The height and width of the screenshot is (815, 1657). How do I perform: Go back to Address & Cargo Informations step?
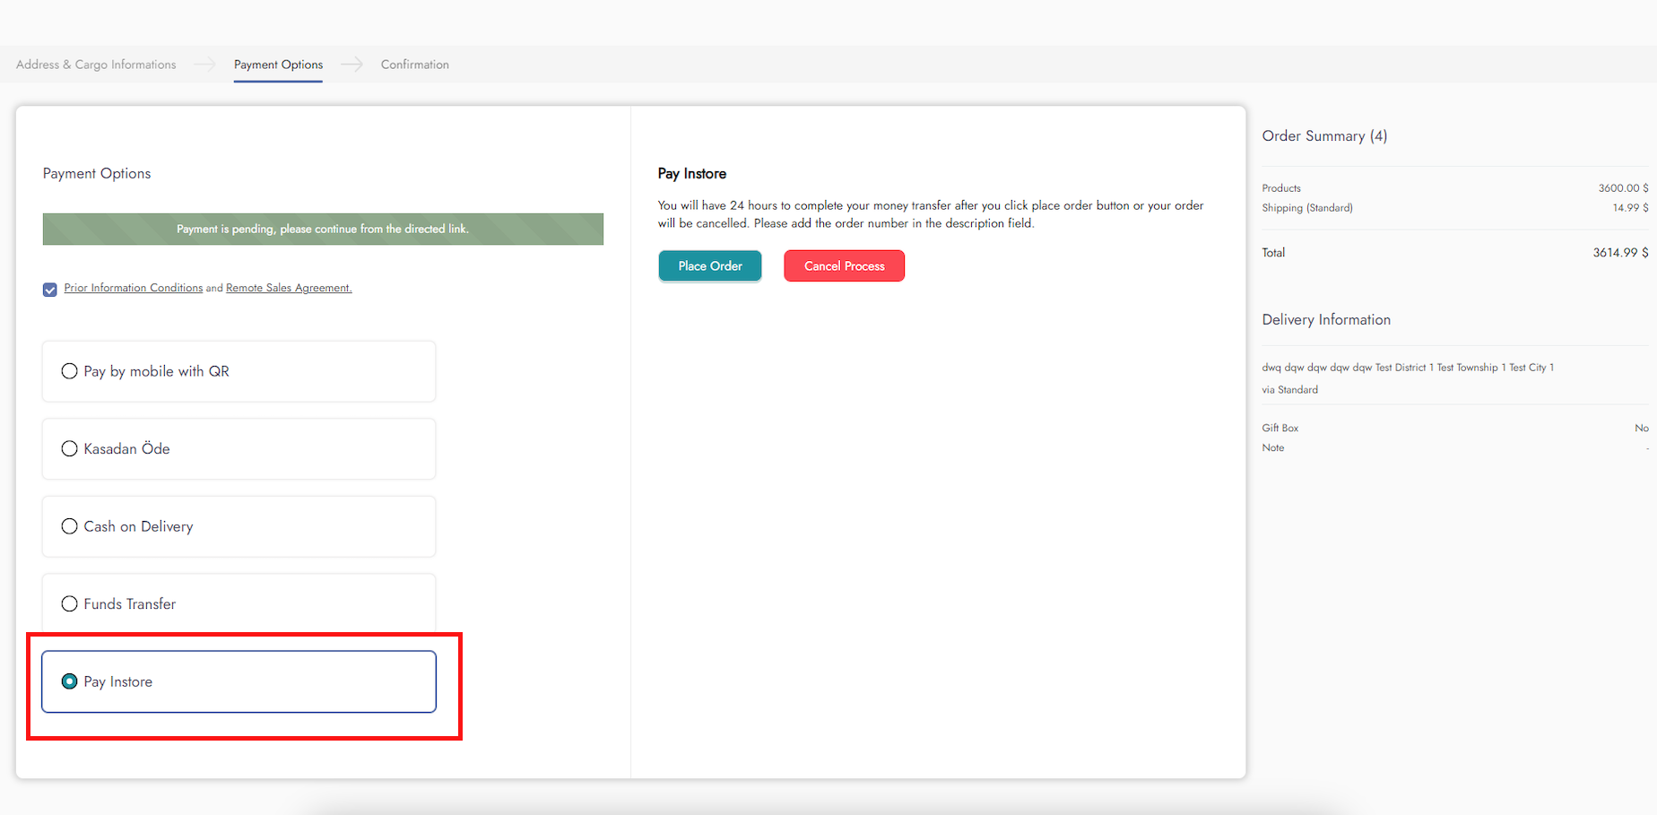tap(96, 65)
